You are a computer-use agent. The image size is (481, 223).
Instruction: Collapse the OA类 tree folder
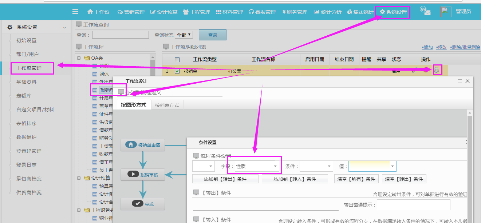click(79, 58)
